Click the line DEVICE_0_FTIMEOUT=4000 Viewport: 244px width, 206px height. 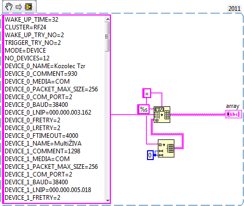click(x=41, y=136)
